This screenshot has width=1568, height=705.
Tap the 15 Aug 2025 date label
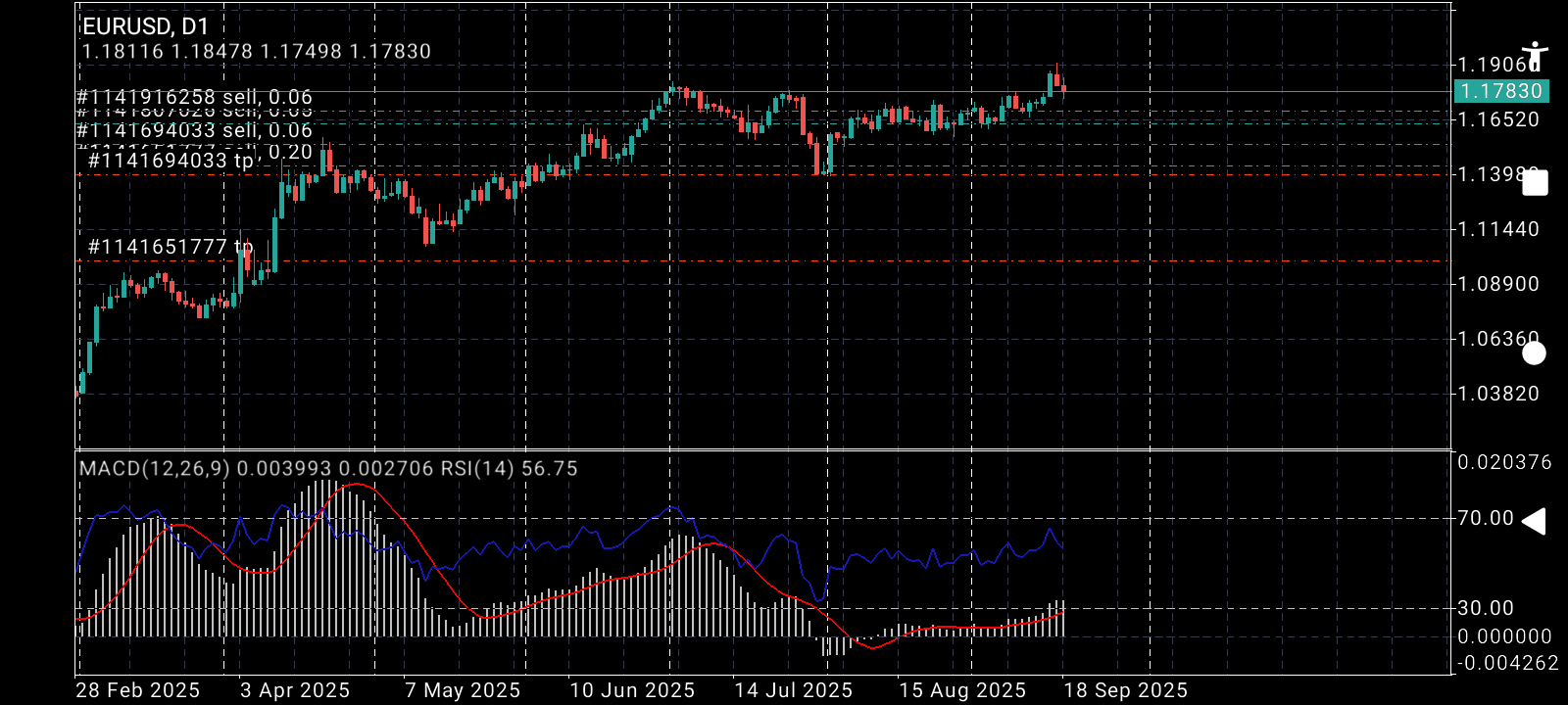(962, 690)
